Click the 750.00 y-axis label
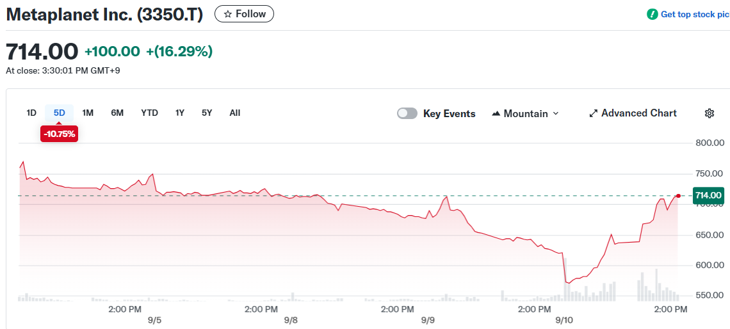 coord(708,173)
